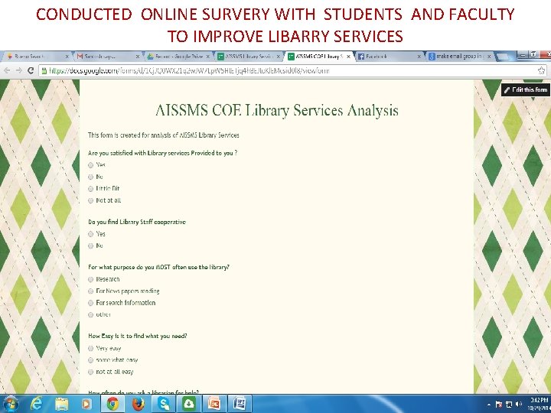Image resolution: width=551 pixels, height=413 pixels.
Task: Close the Gmail tab
Action: (138, 57)
